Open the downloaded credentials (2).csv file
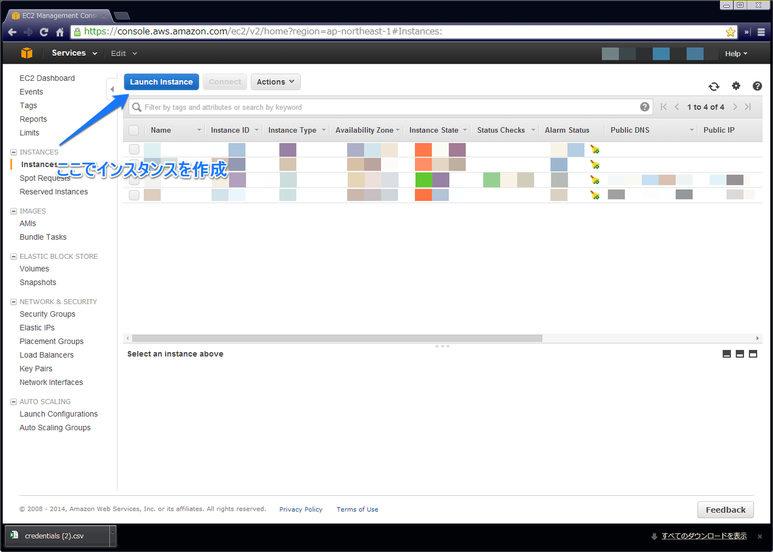The width and height of the screenshot is (773, 552). tap(57, 536)
